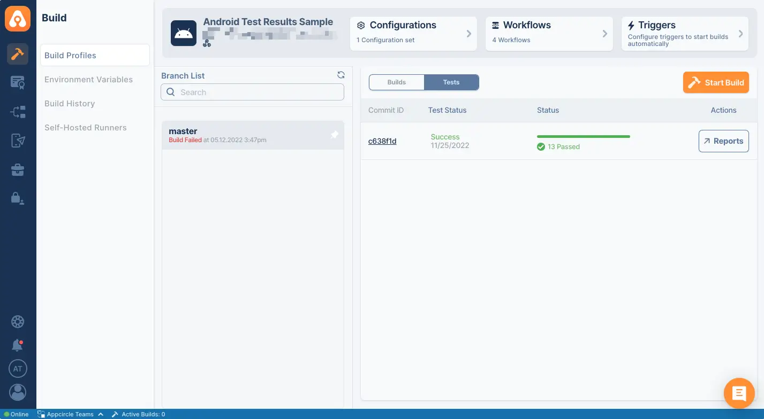Click Active Builds: 0 in status bar

(138, 414)
